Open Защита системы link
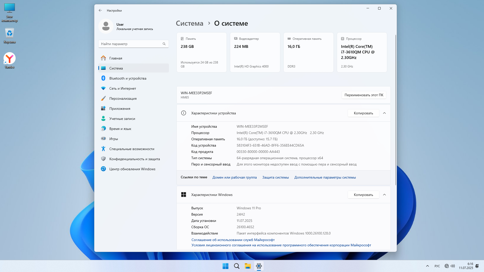Viewport: 484px width, 272px height. pyautogui.click(x=276, y=177)
